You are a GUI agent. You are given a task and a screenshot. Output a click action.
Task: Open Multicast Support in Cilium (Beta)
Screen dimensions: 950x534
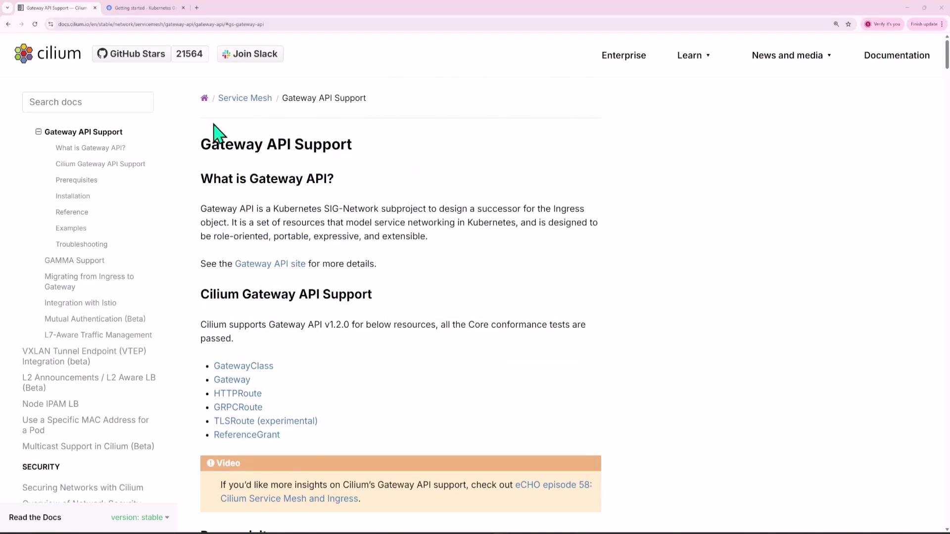pos(88,446)
